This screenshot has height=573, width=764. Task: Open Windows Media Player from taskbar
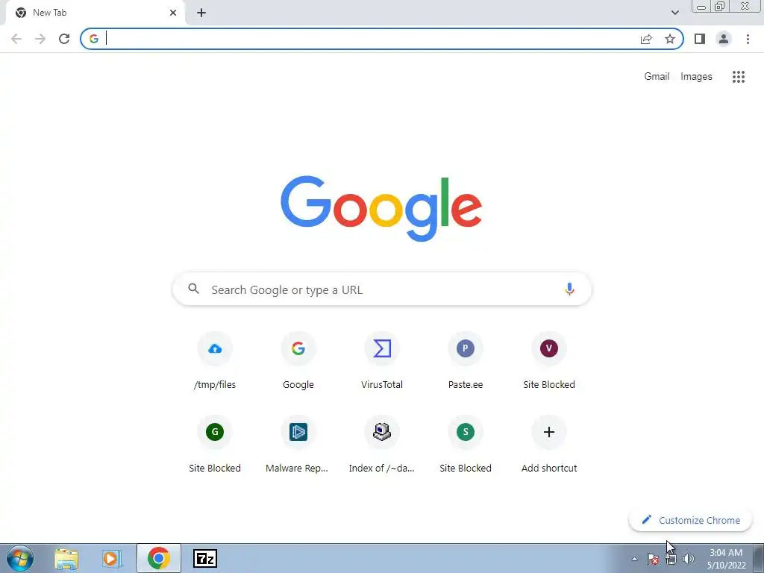[112, 558]
